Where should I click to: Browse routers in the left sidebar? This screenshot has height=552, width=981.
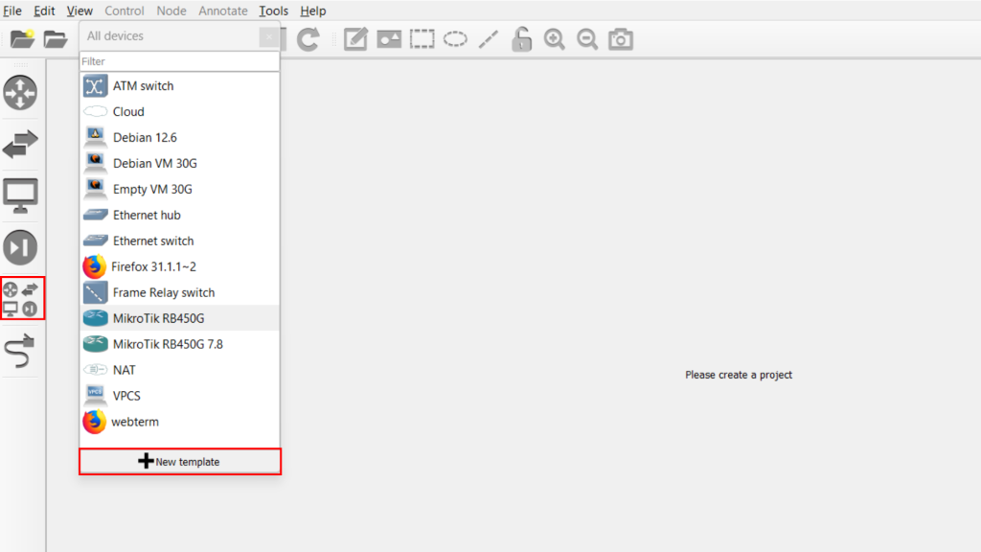click(x=20, y=93)
